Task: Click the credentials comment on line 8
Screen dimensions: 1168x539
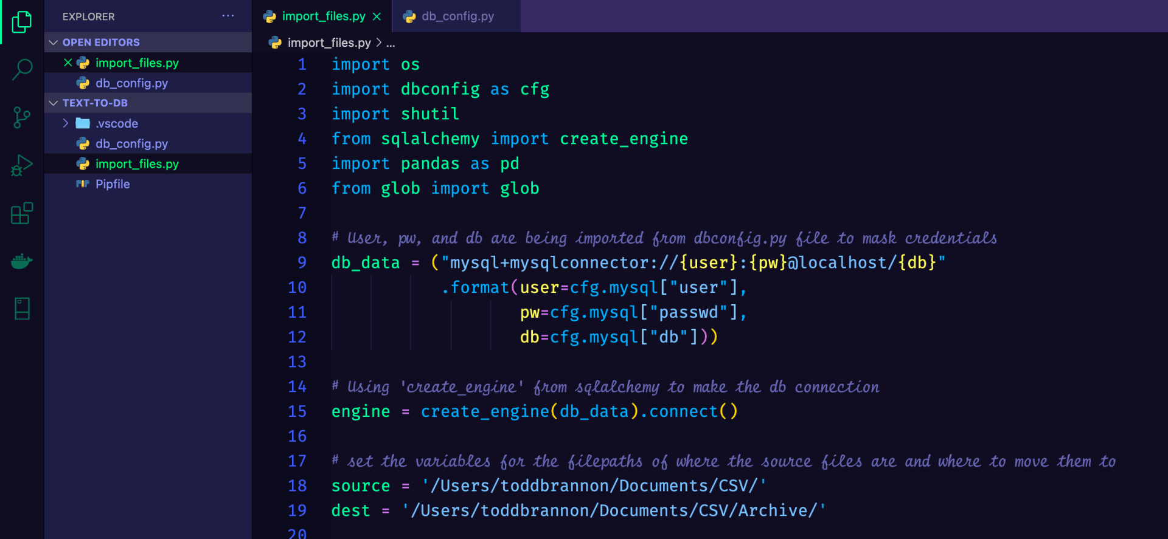Action: [664, 238]
